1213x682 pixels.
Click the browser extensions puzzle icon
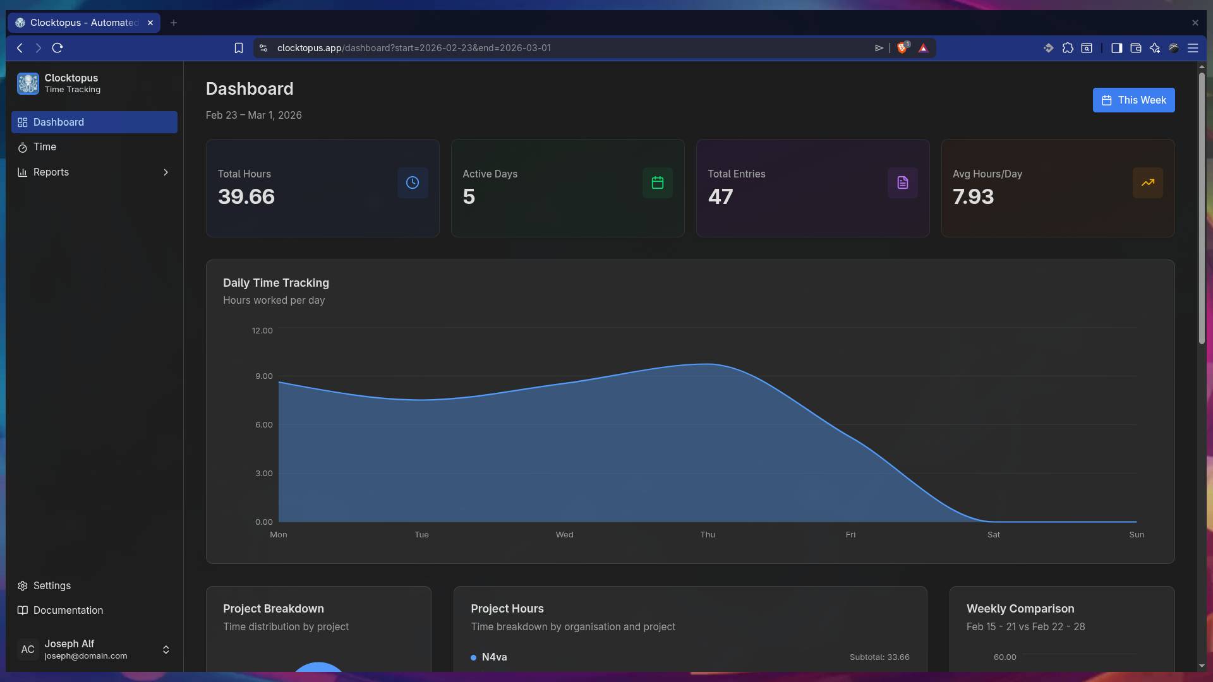1068,47
